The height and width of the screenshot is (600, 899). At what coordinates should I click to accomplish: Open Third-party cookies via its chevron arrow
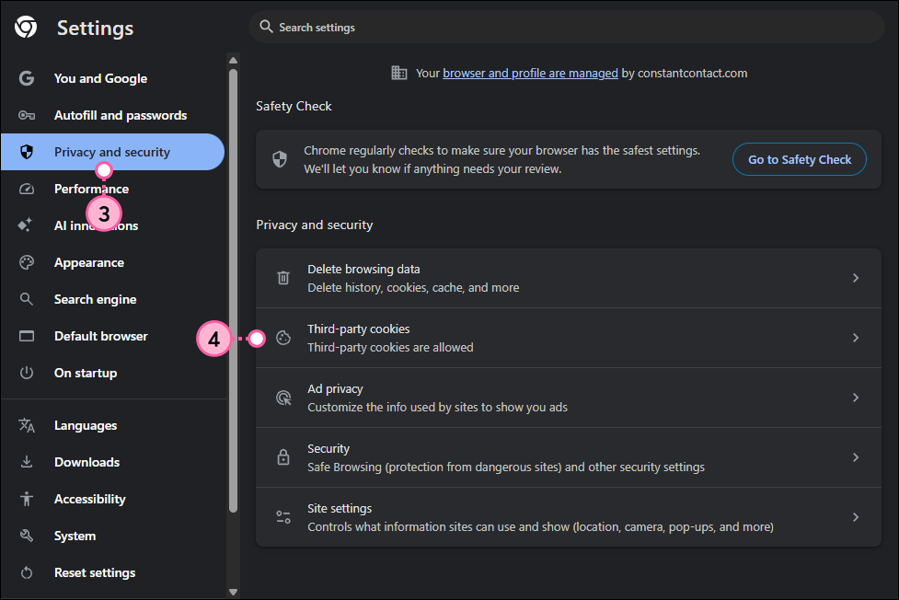coord(855,338)
